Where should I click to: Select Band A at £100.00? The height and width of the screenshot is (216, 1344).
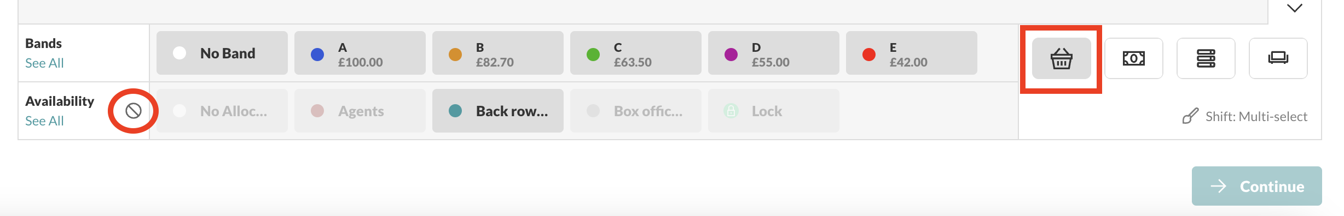[x=360, y=53]
